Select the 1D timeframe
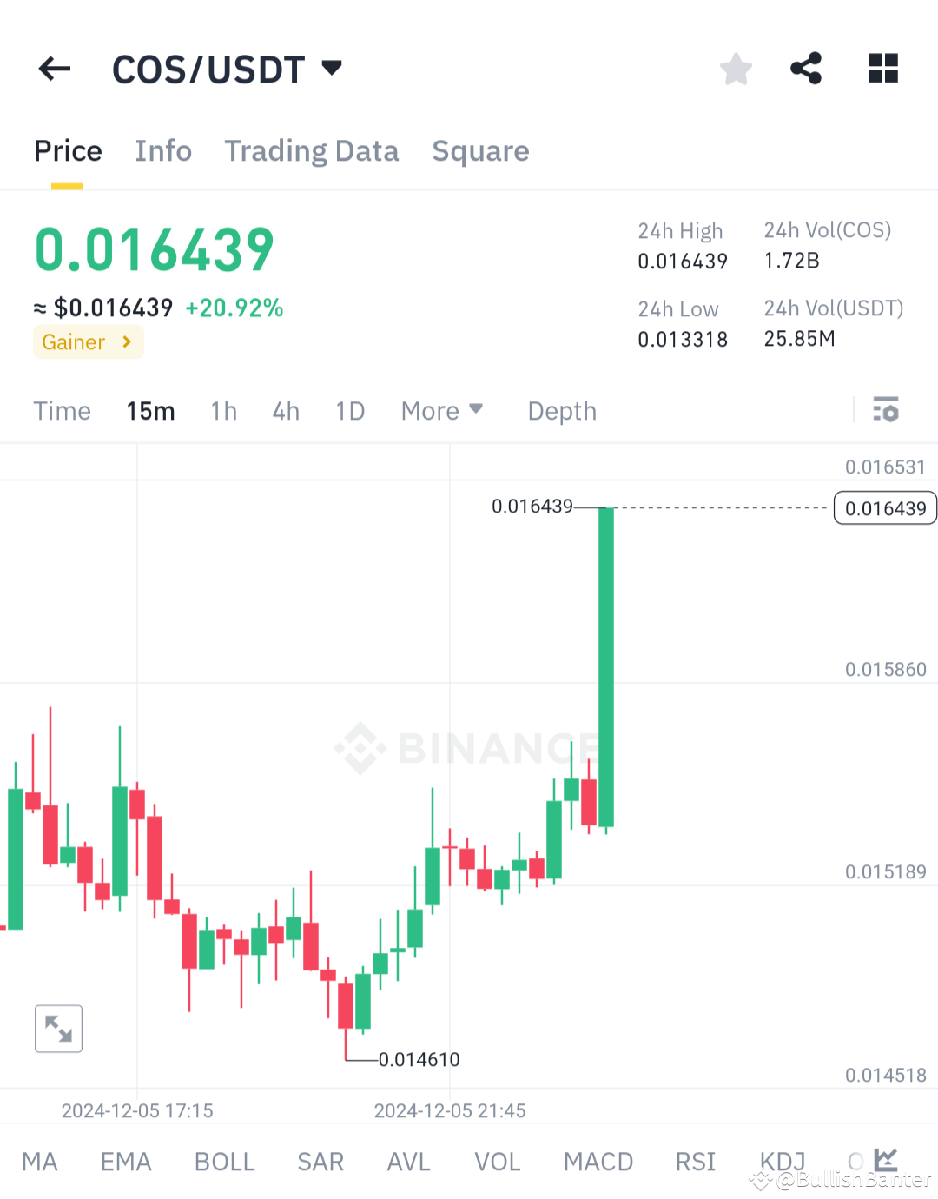The image size is (938, 1199). [x=350, y=410]
